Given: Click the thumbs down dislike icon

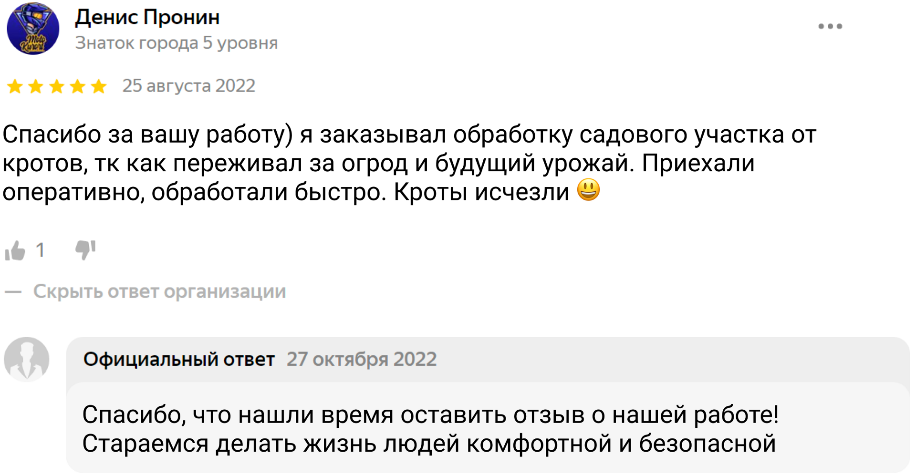Looking at the screenshot, I should click(x=85, y=249).
